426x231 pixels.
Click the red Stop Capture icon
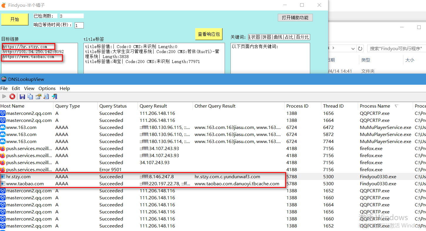pyautogui.click(x=12, y=96)
